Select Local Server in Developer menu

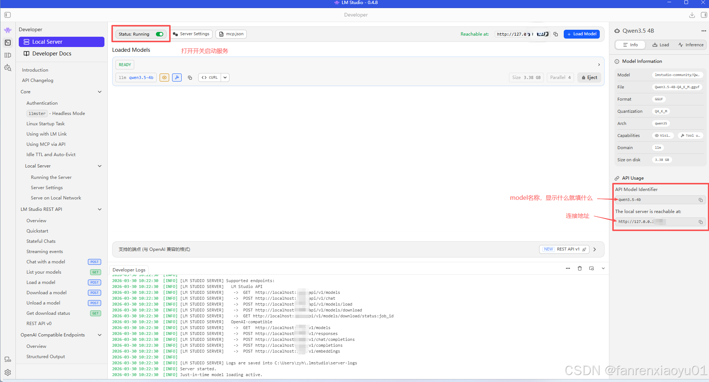[x=61, y=42]
